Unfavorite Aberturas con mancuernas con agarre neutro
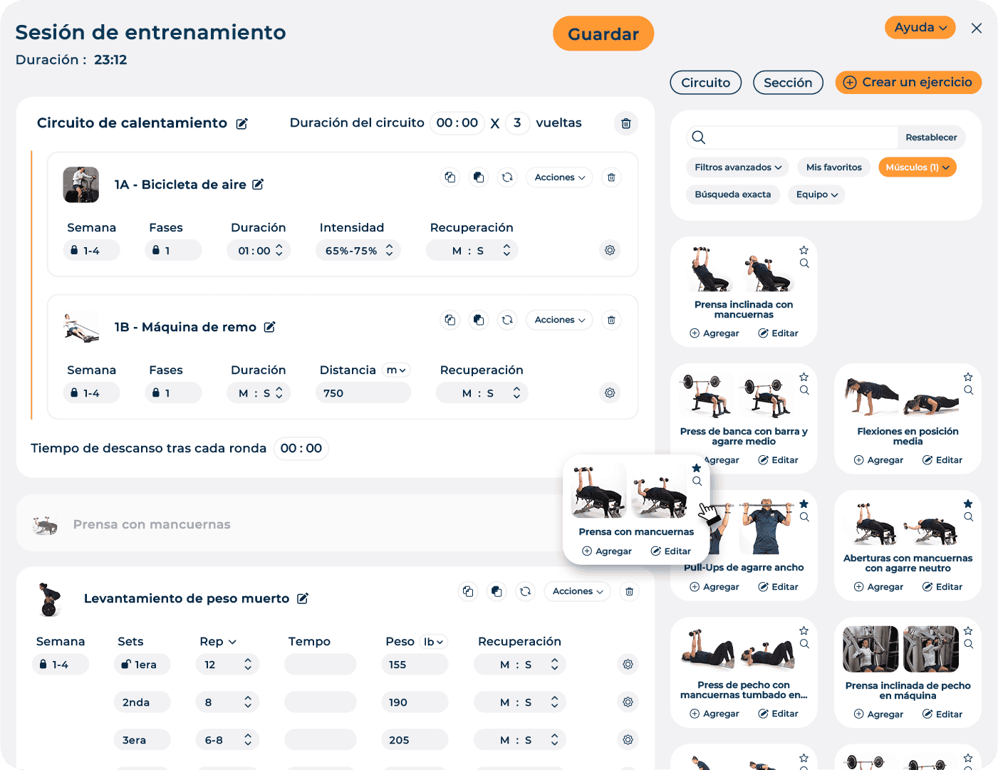This screenshot has width=998, height=770. tap(968, 504)
